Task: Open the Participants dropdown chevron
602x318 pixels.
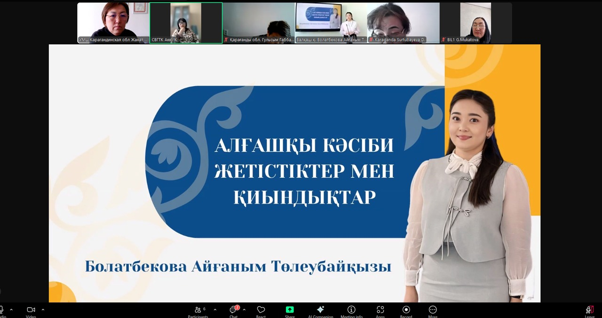Action: (215, 310)
